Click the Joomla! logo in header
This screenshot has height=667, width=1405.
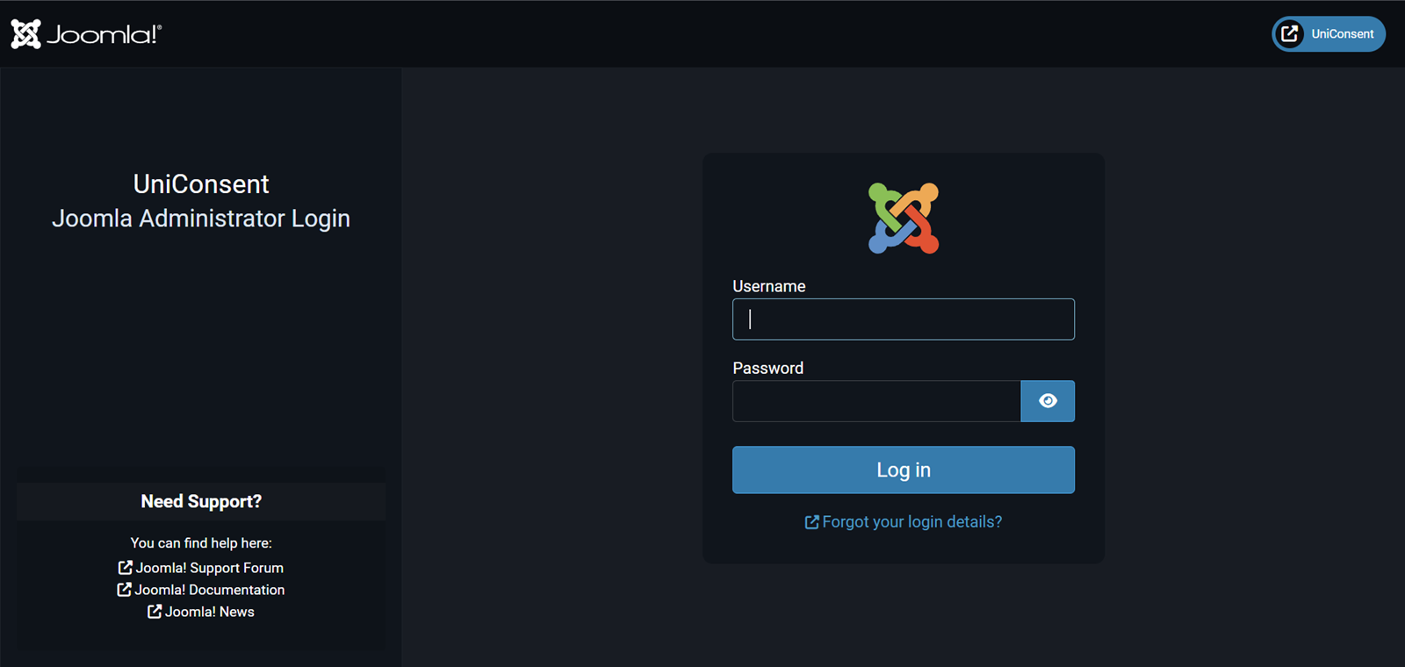tap(86, 34)
